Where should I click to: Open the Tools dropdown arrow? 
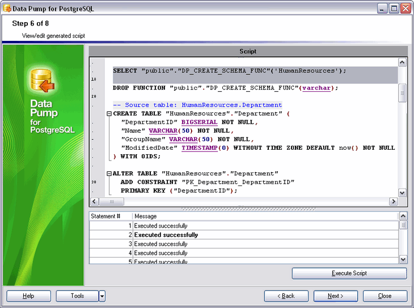(x=102, y=296)
